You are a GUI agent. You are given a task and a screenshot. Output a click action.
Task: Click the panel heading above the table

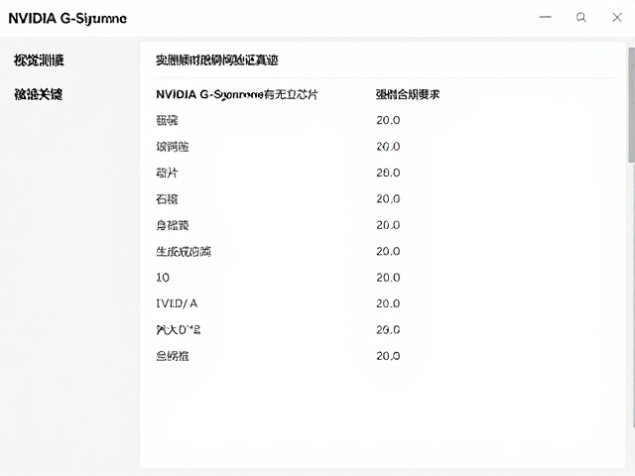217,60
